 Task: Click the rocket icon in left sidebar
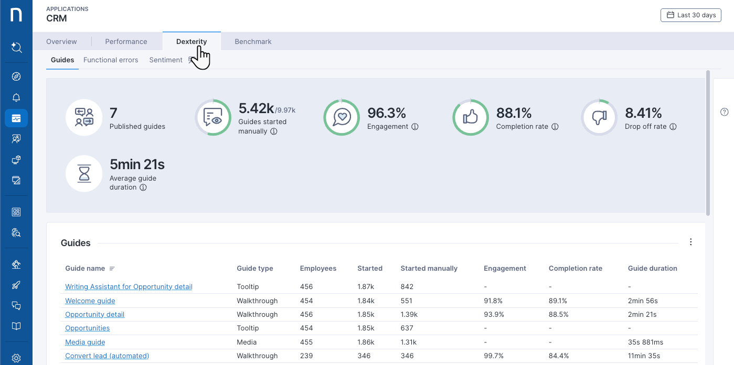click(x=16, y=285)
